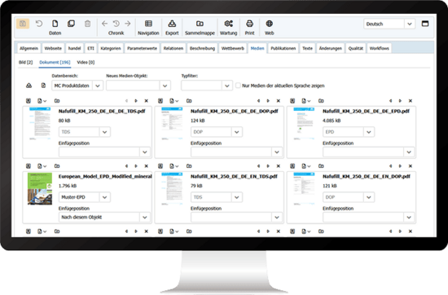Screen dimensions: 448x295
Task: Create a new data record icon
Action: pos(55,24)
